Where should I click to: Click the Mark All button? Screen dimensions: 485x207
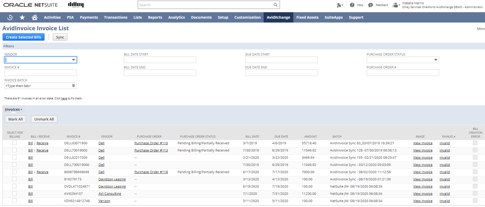pyautogui.click(x=16, y=119)
